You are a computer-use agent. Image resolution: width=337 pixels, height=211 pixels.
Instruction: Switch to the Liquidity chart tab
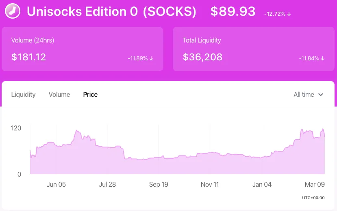pyautogui.click(x=23, y=94)
